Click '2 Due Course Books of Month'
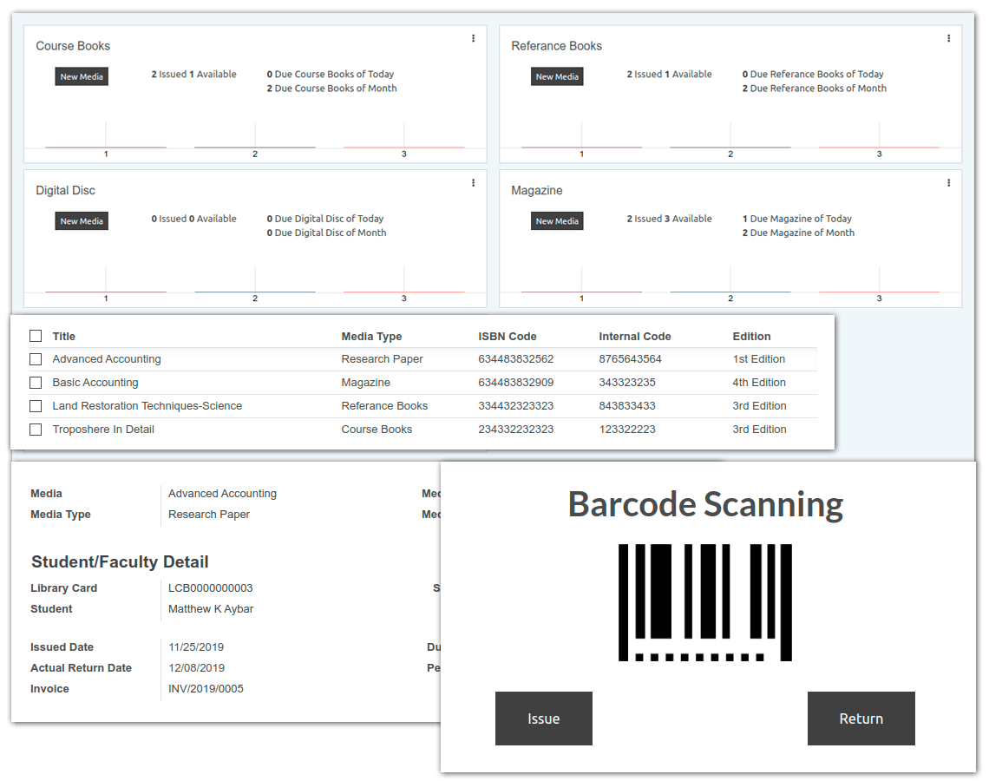 [331, 89]
